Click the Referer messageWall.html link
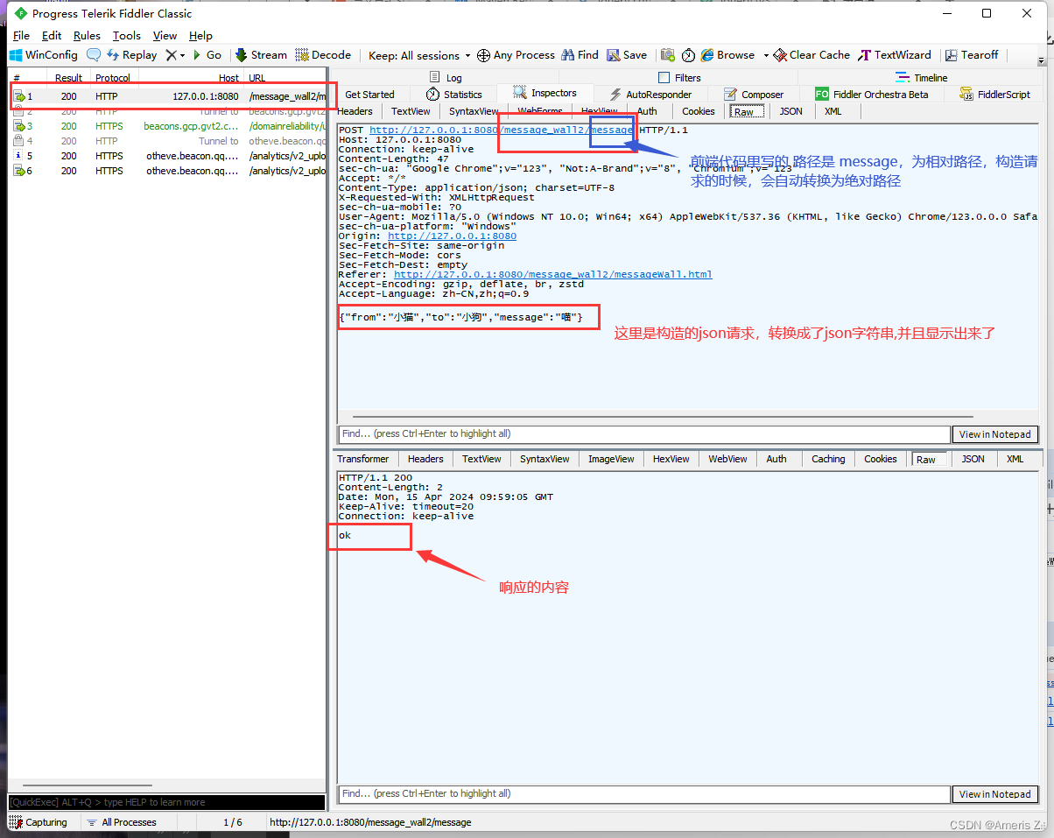 pyautogui.click(x=552, y=274)
